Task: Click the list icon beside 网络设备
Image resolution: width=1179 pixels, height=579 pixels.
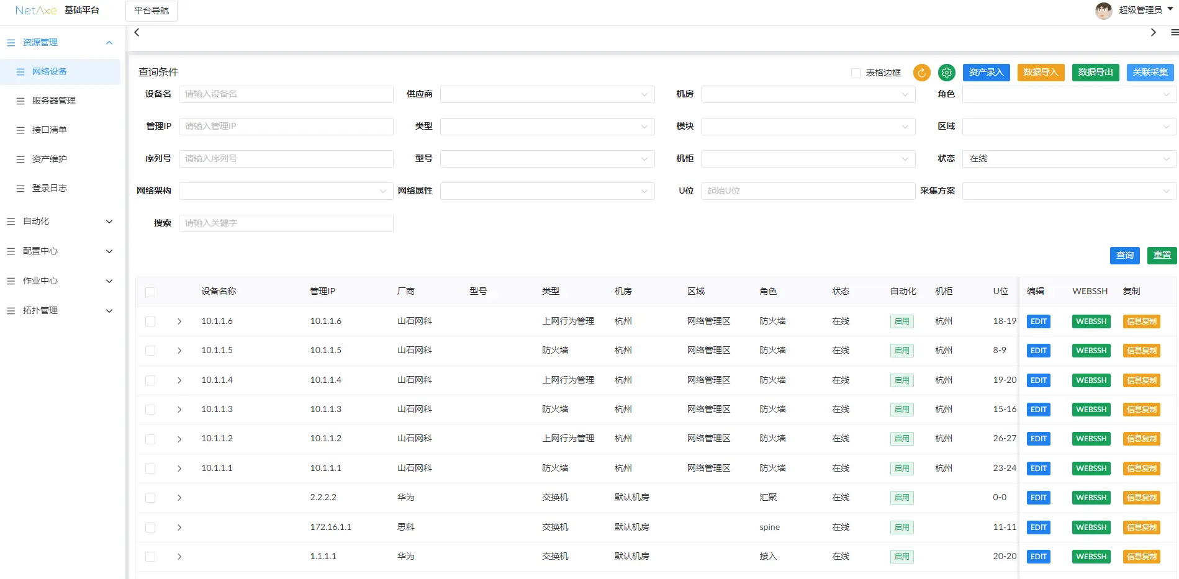Action: pyautogui.click(x=20, y=72)
